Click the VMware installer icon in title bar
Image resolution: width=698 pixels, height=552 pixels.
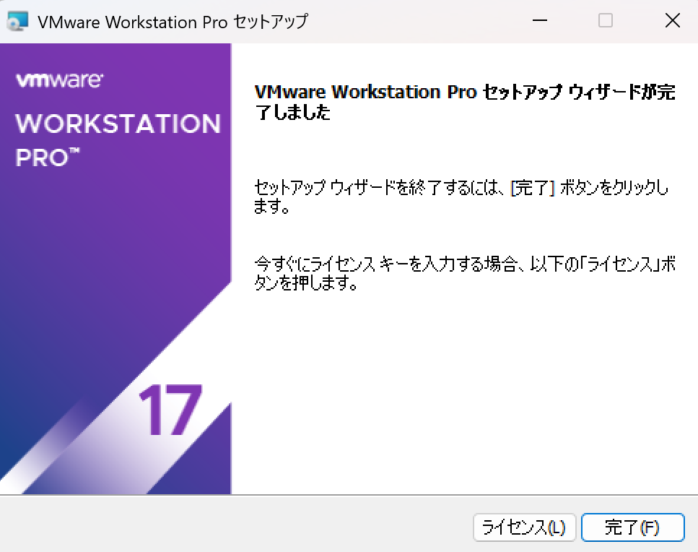(18, 21)
